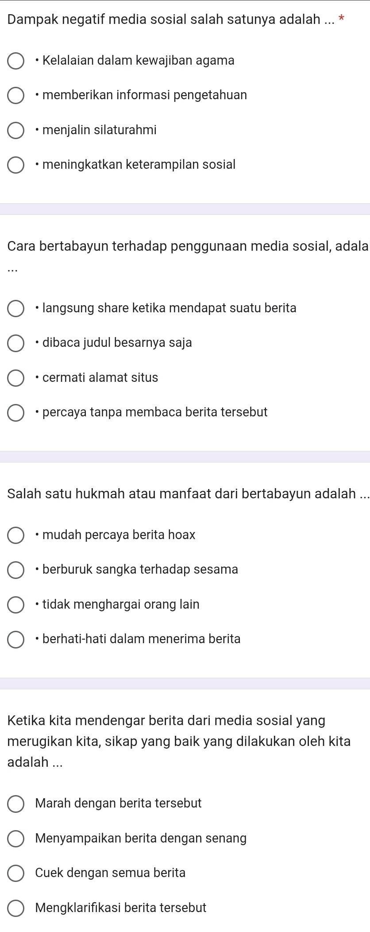
Task: Click the 'Ketika kita mendengar berita' question text
Action: (x=177, y=741)
